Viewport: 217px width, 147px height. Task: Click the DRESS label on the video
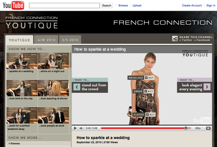[x=138, y=91]
